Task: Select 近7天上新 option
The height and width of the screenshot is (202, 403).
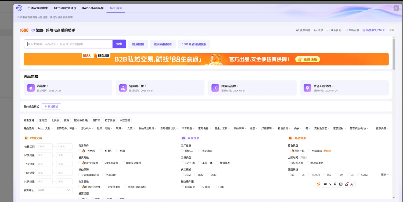Action: (289, 163)
